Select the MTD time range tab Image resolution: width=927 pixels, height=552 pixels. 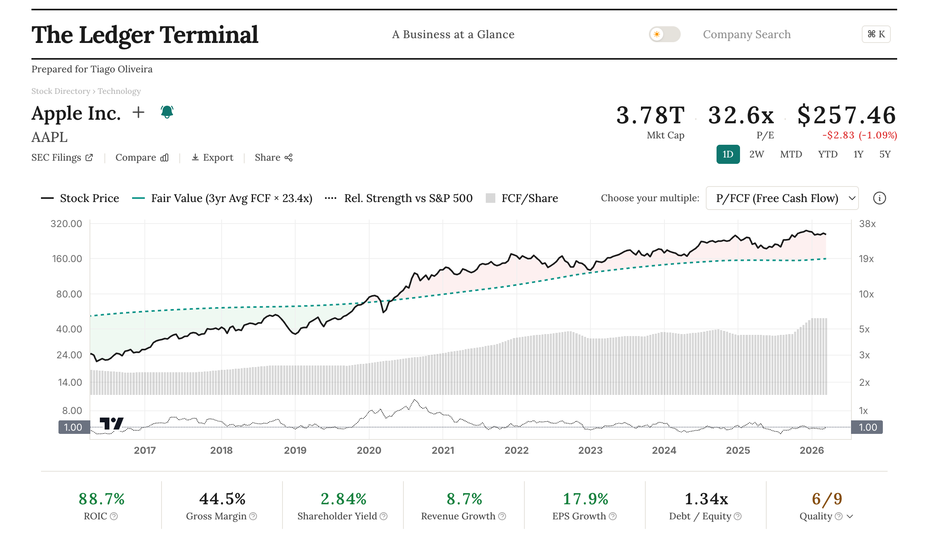tap(791, 154)
